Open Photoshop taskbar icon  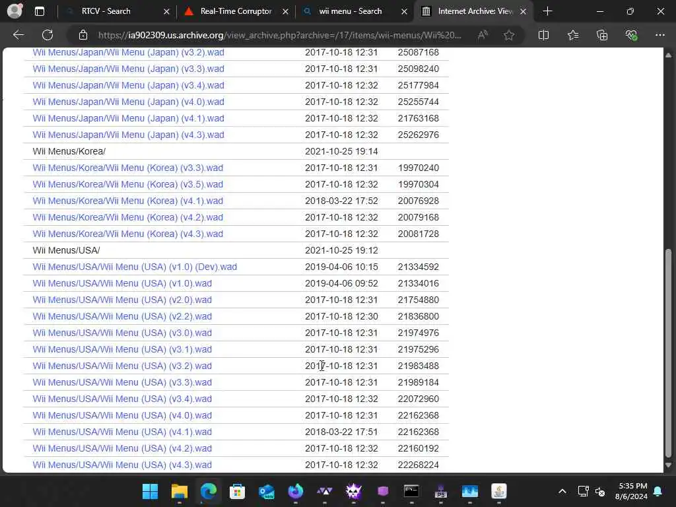440,491
